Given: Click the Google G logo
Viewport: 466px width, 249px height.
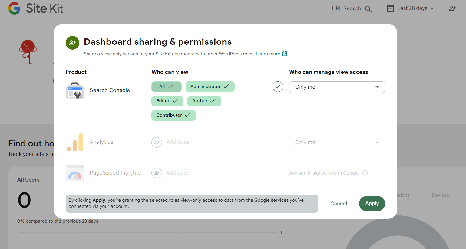Looking at the screenshot, I should [x=14, y=8].
